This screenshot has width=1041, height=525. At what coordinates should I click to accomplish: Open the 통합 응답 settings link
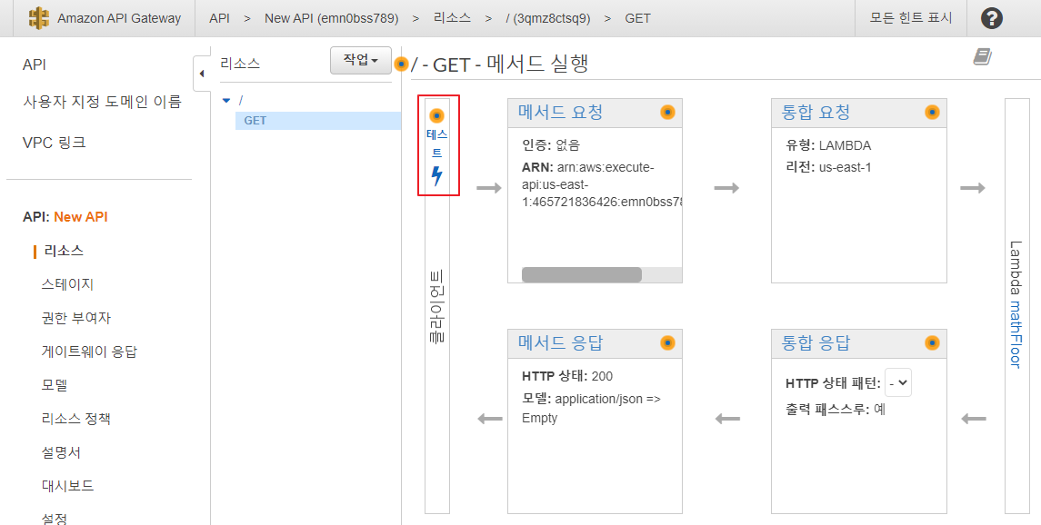point(816,342)
